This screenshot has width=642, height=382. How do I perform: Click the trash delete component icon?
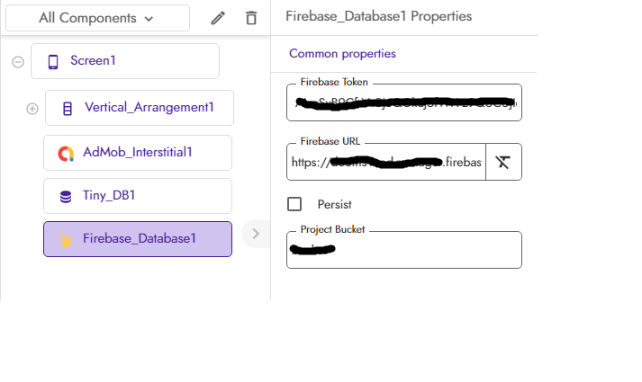[251, 18]
